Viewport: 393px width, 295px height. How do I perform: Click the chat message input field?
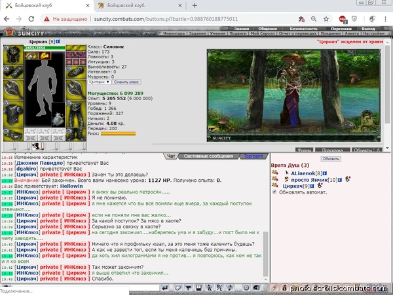click(x=86, y=288)
